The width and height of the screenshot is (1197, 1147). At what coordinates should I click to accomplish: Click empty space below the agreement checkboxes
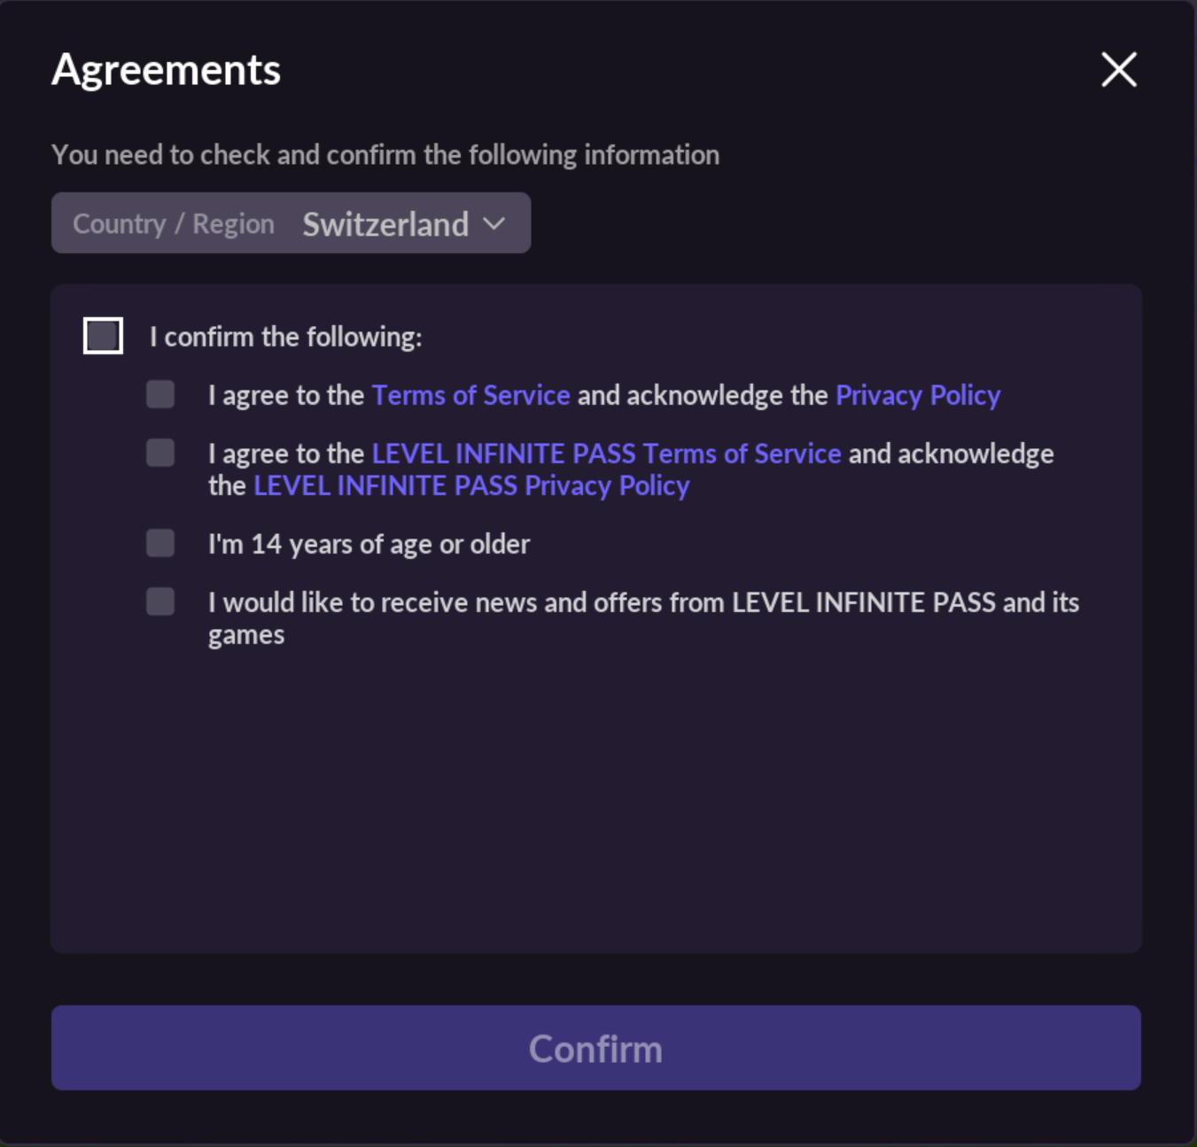point(595,797)
